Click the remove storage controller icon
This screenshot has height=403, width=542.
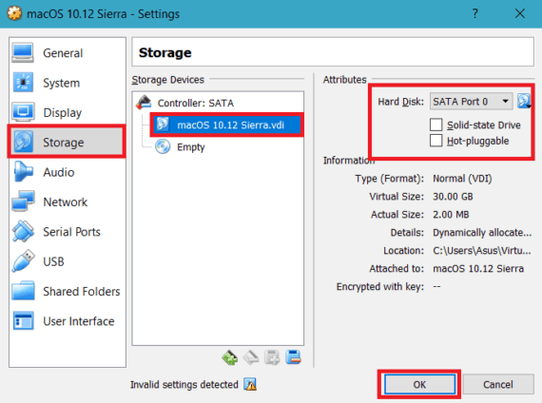(x=251, y=357)
